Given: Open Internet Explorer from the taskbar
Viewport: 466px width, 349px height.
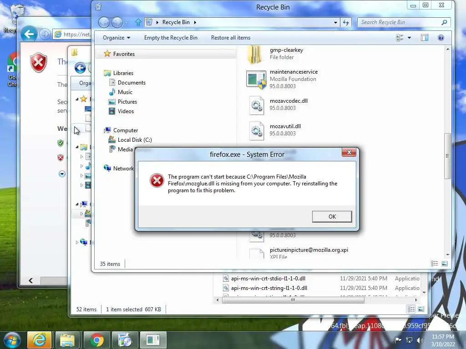Looking at the screenshot, I should click(x=39, y=340).
